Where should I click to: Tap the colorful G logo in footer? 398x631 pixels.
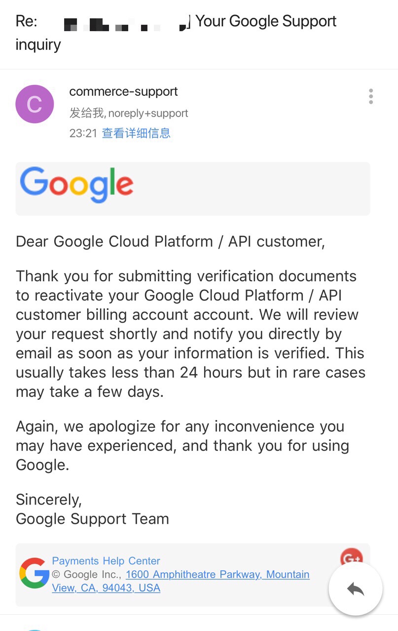click(34, 574)
